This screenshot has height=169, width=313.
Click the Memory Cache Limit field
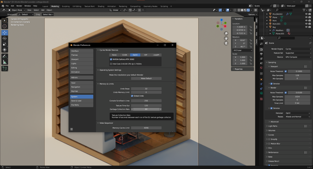pos(146,128)
